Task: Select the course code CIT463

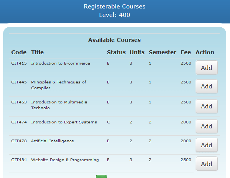Action: 19,102
